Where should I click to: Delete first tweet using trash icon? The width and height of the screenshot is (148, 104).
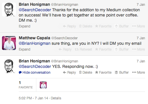click(80, 26)
